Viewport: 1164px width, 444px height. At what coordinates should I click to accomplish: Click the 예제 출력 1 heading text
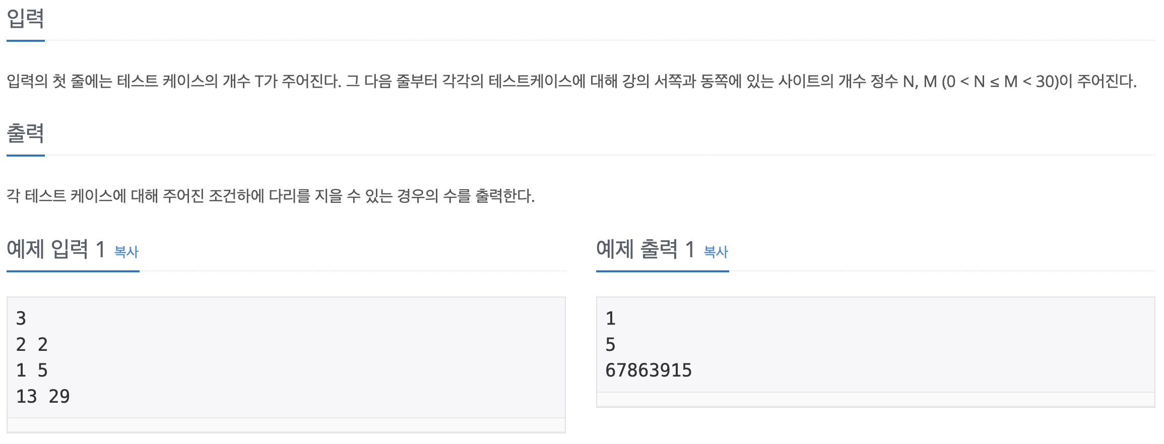645,249
